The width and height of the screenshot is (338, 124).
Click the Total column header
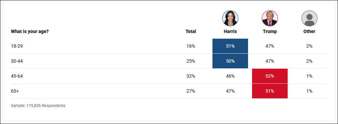pyautogui.click(x=191, y=31)
